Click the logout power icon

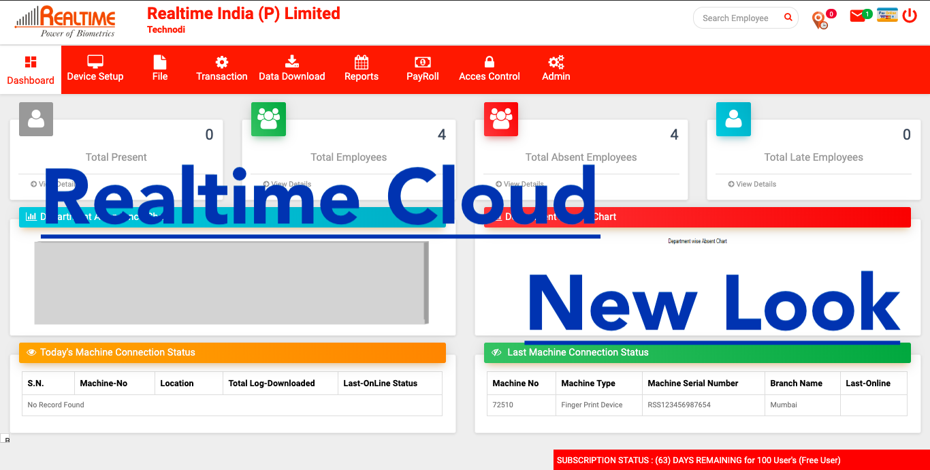tap(910, 15)
